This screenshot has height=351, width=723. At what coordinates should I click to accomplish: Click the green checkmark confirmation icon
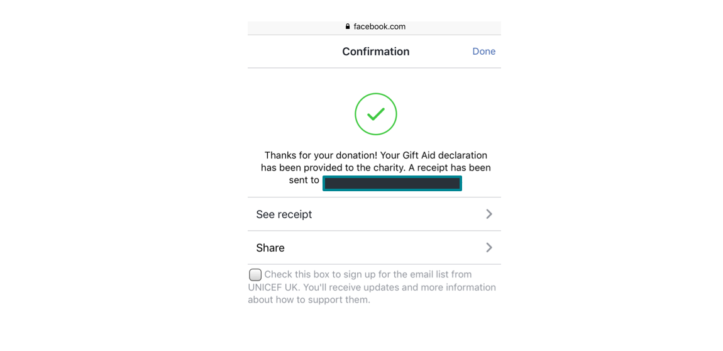pyautogui.click(x=376, y=114)
